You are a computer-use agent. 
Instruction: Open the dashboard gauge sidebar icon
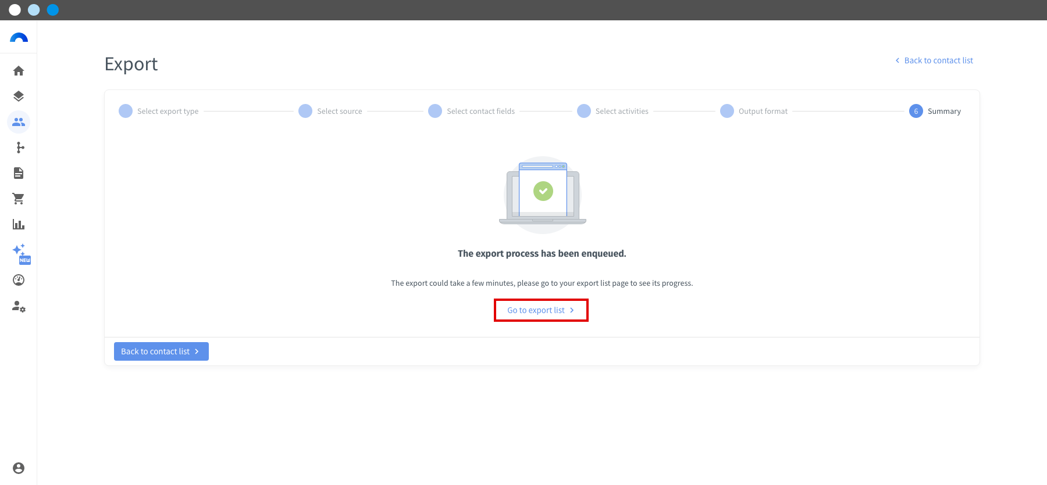19,280
